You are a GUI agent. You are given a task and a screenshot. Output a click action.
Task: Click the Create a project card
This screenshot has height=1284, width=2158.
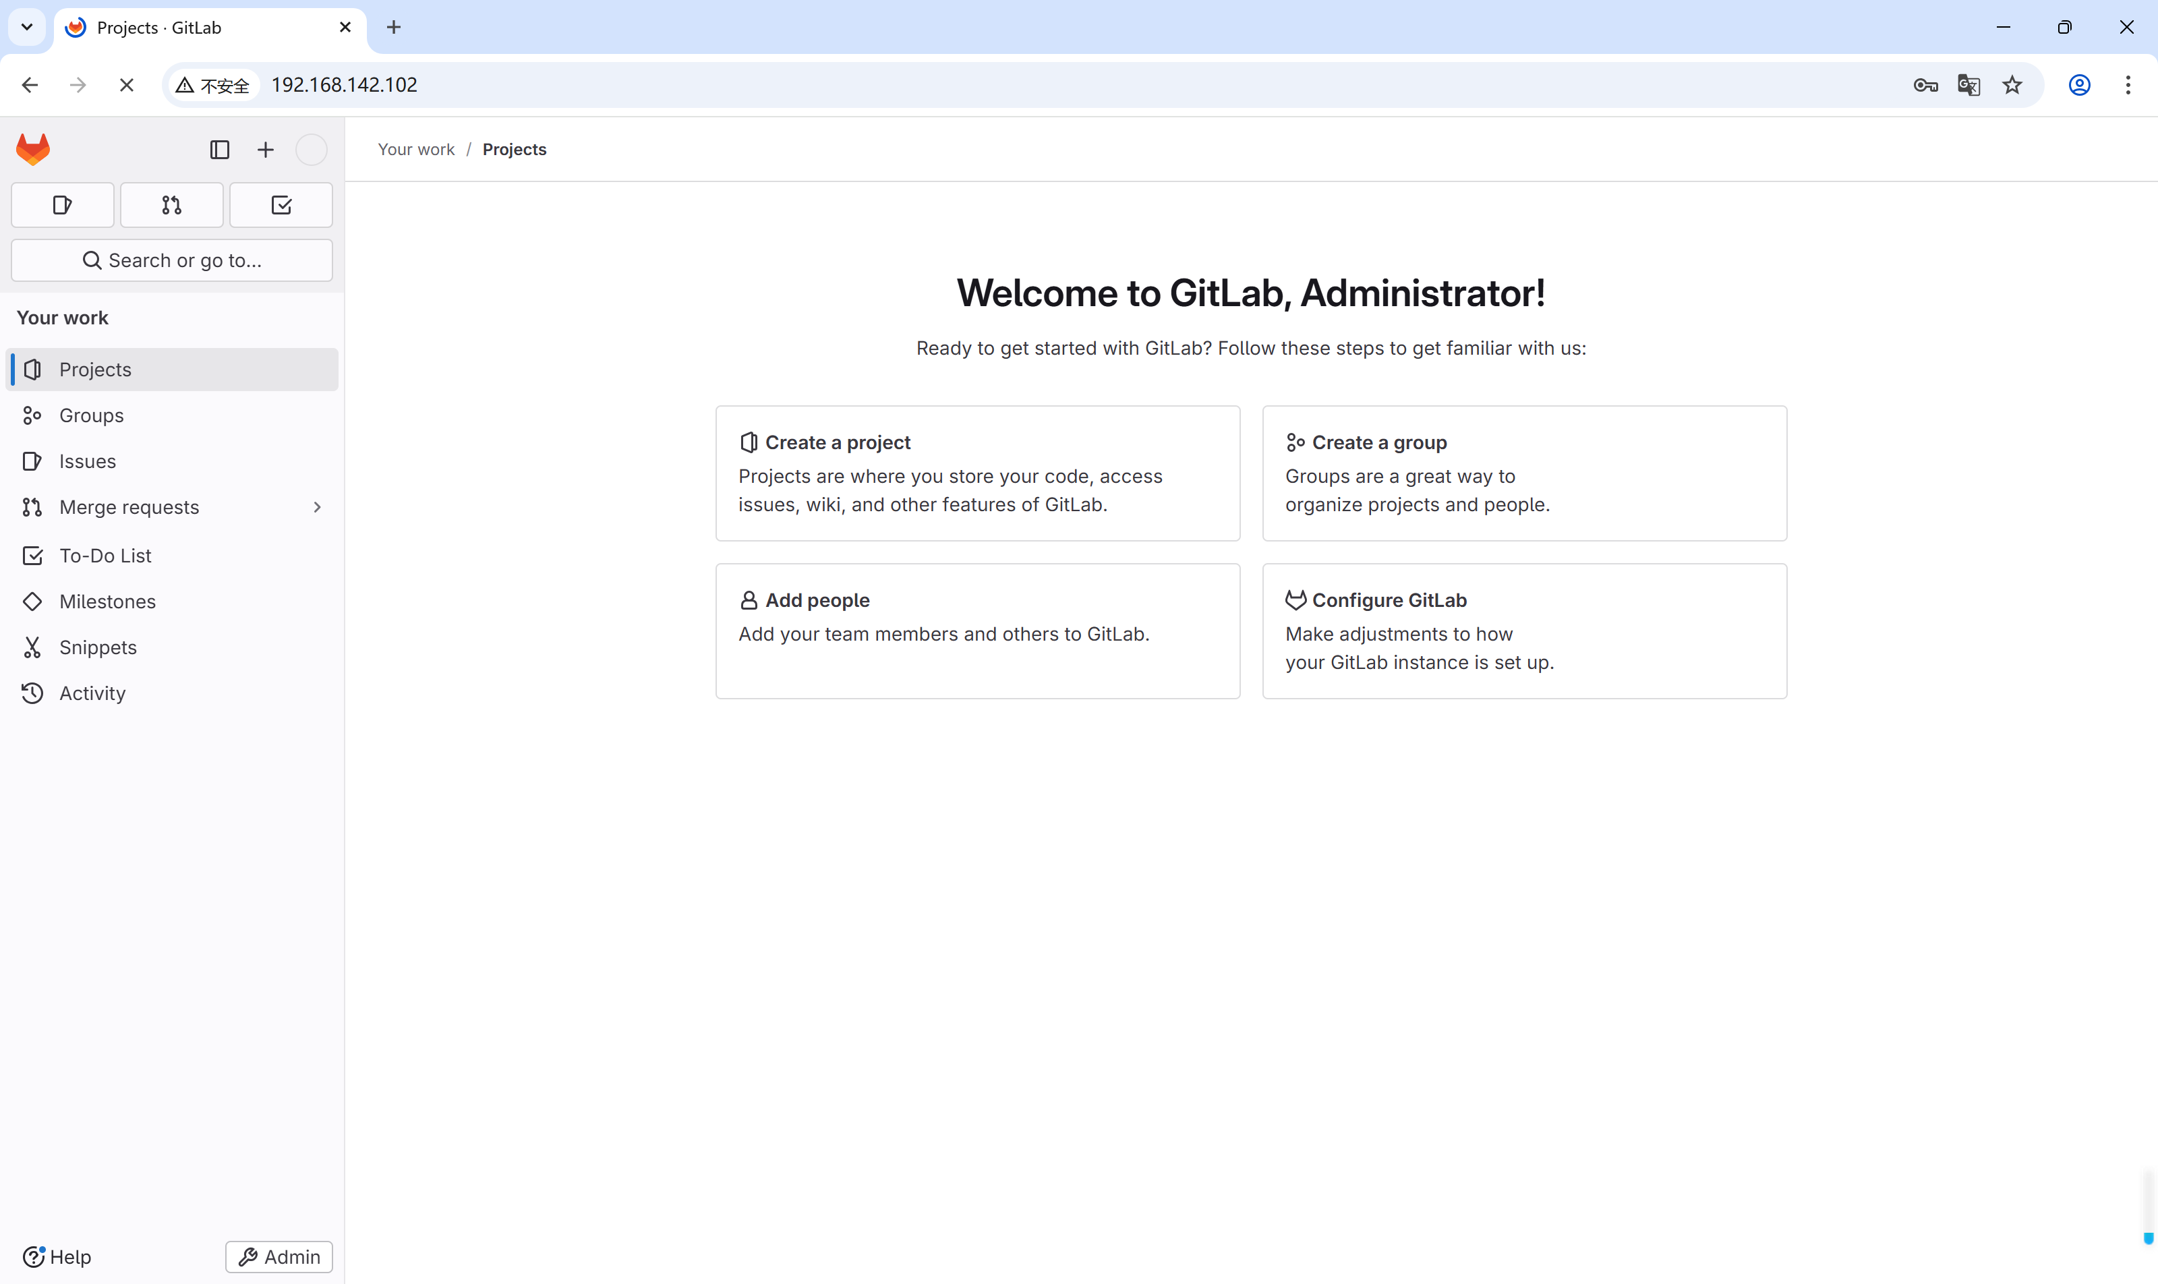pos(977,473)
